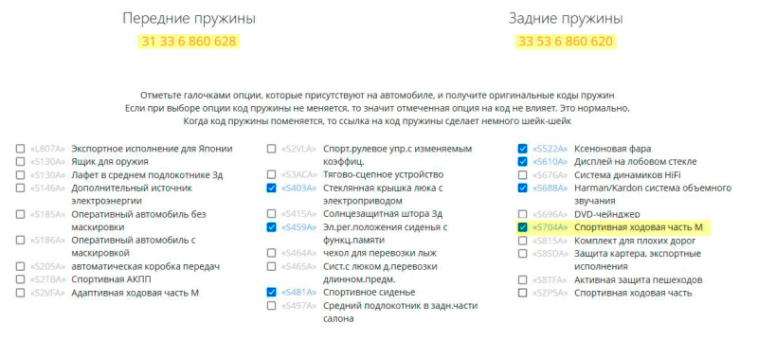Check the «S676A» Система динамиков HiFi box
The image size is (758, 341).
(523, 175)
